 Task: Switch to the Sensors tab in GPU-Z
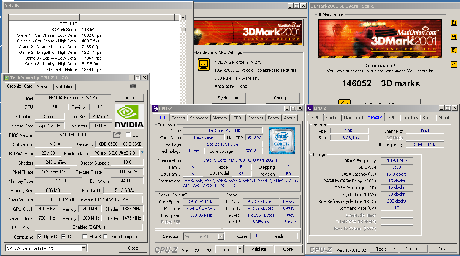click(x=44, y=87)
